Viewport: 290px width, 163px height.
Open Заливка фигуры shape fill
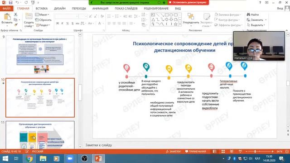coord(228,14)
